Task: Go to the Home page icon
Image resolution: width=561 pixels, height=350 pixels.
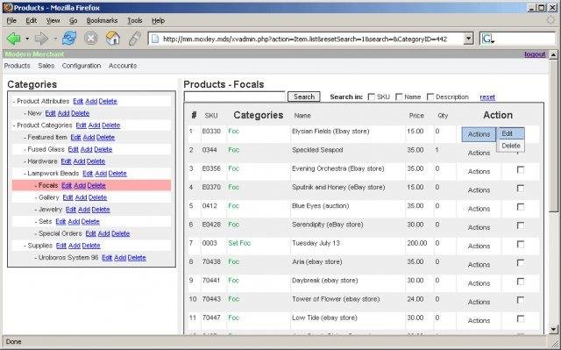Action: coord(113,39)
